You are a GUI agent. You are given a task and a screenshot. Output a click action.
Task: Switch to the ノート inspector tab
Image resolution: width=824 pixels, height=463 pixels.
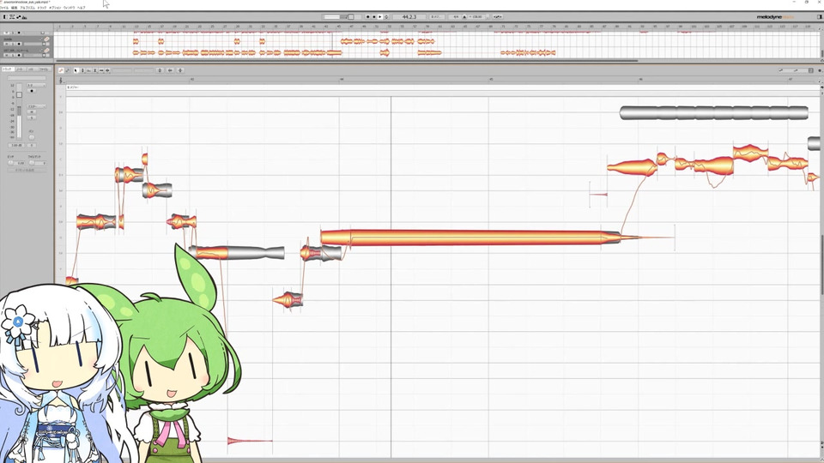20,69
